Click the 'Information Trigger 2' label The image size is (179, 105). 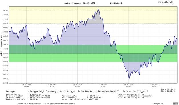[x=136, y=92]
